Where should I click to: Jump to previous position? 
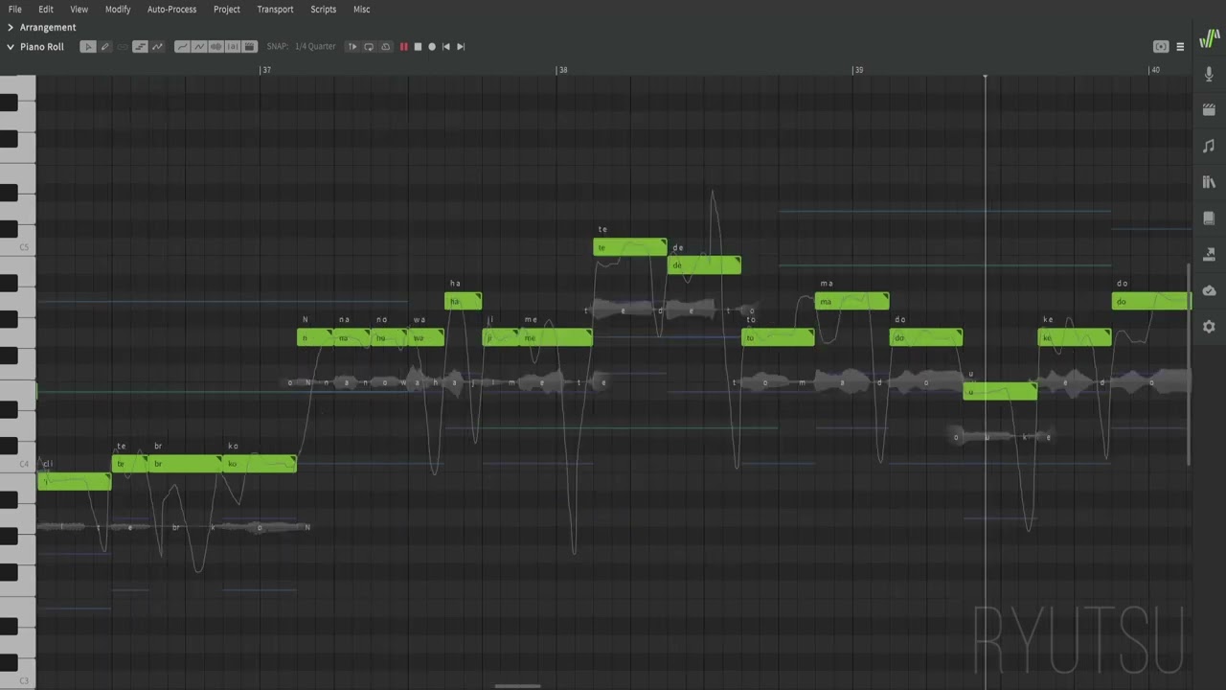446,46
